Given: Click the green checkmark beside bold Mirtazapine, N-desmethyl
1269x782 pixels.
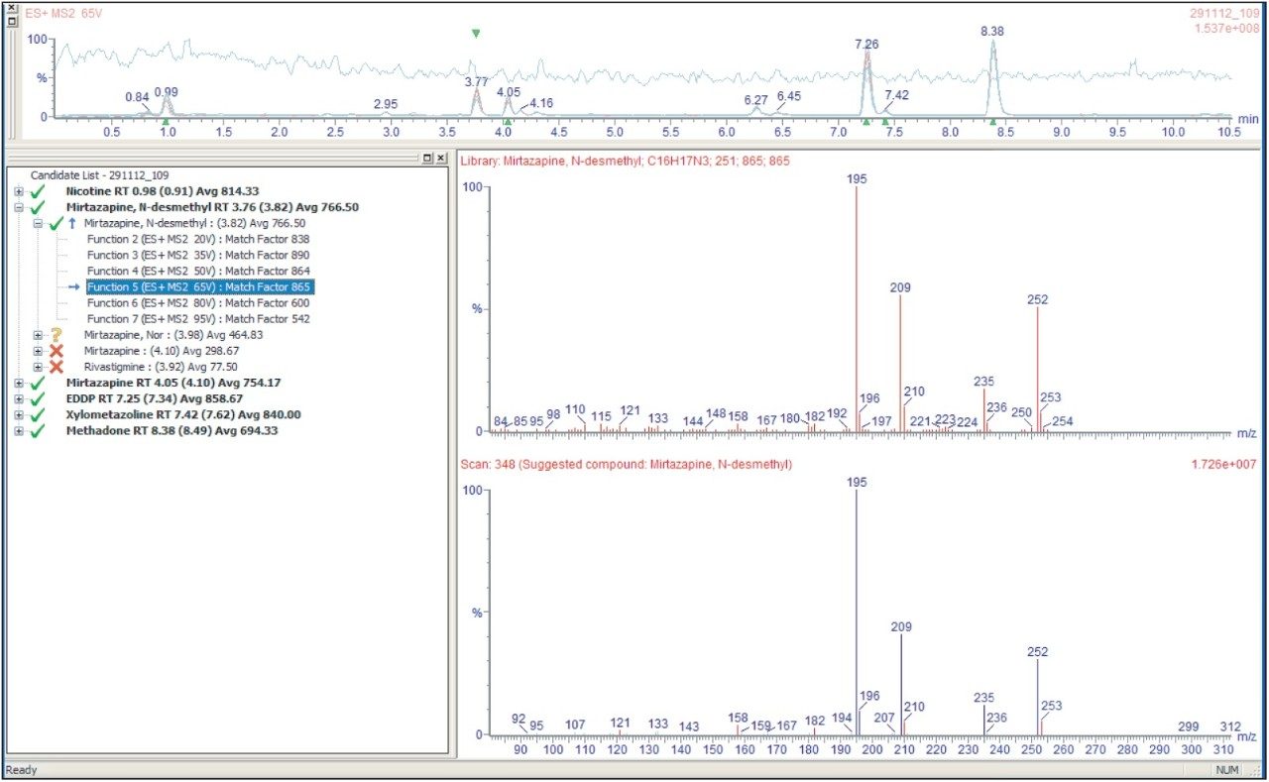Looking at the screenshot, I should tap(39, 206).
